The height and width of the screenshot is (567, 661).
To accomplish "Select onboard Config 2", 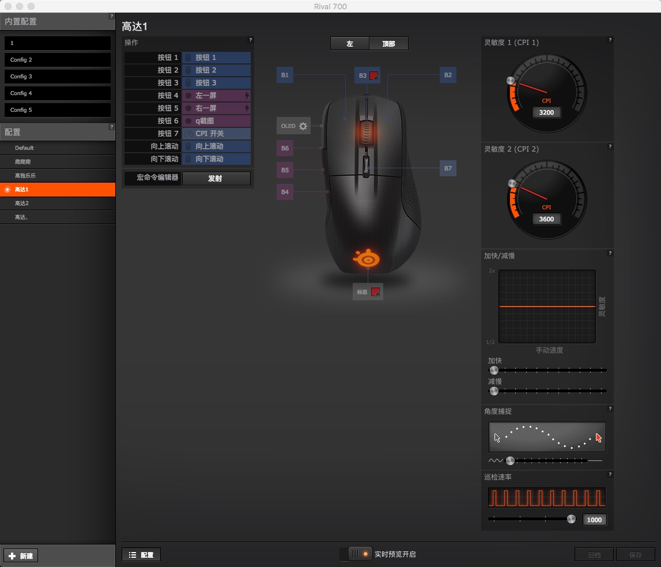I will point(58,60).
